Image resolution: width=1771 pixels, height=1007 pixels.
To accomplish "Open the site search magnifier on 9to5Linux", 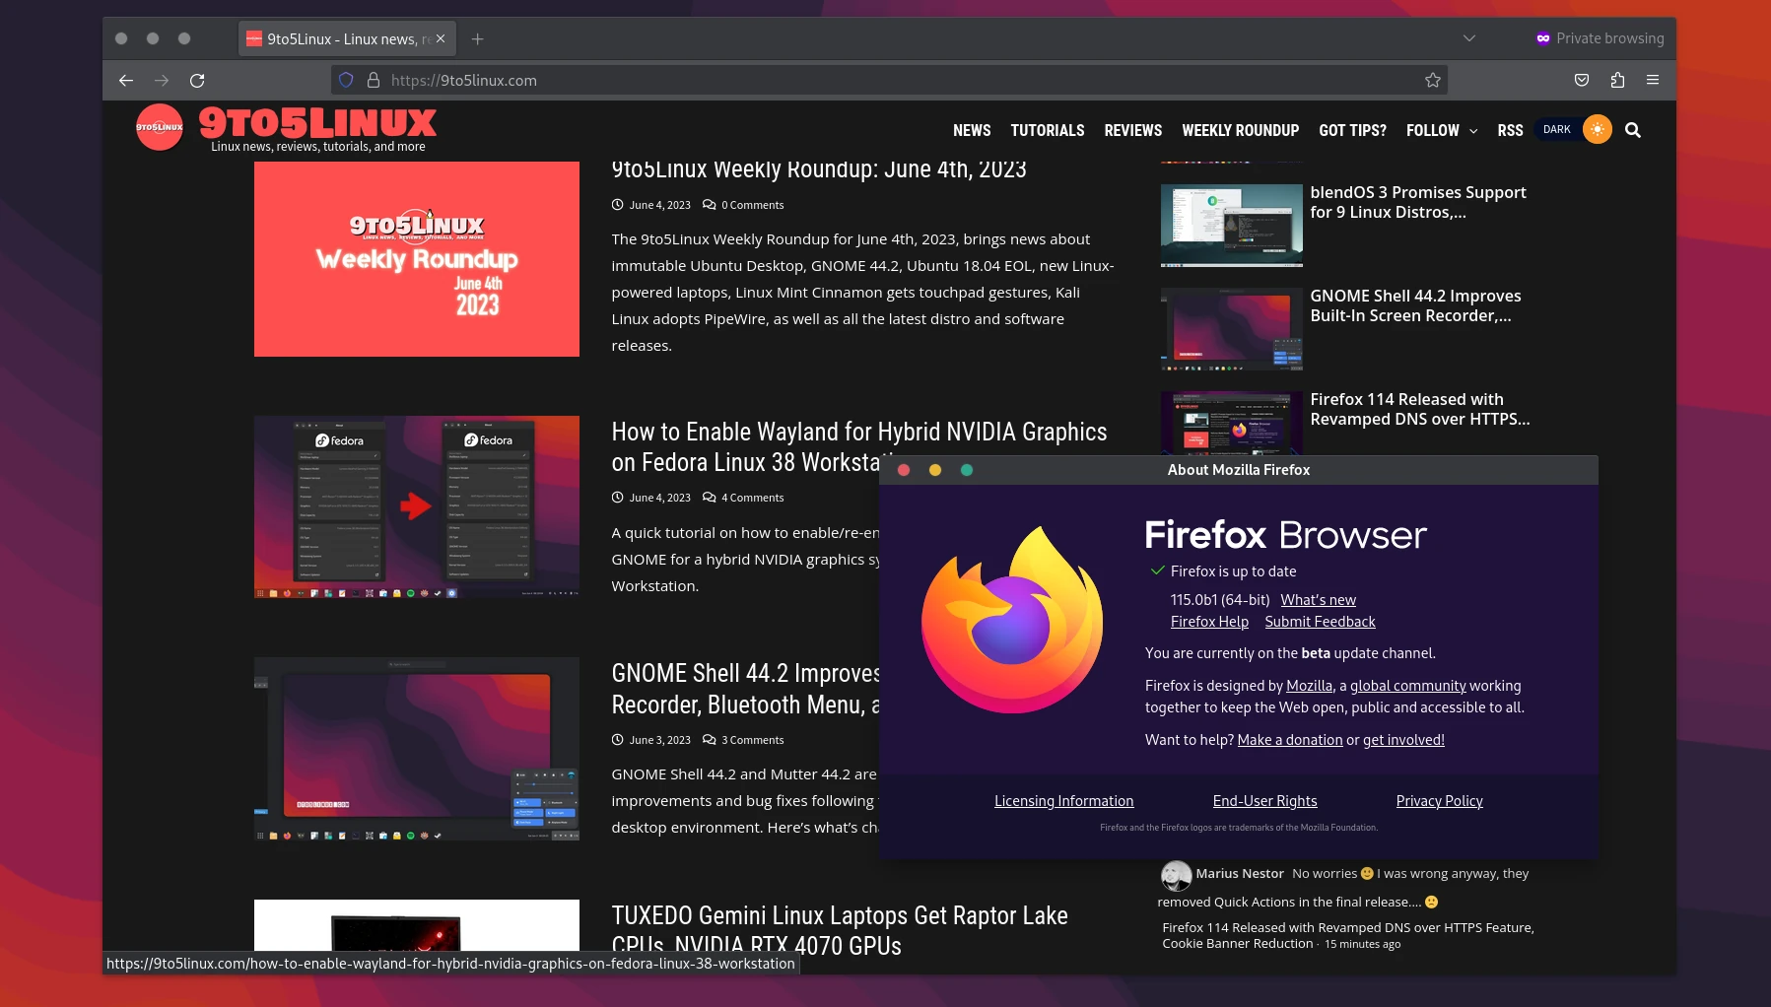I will 1633,129.
